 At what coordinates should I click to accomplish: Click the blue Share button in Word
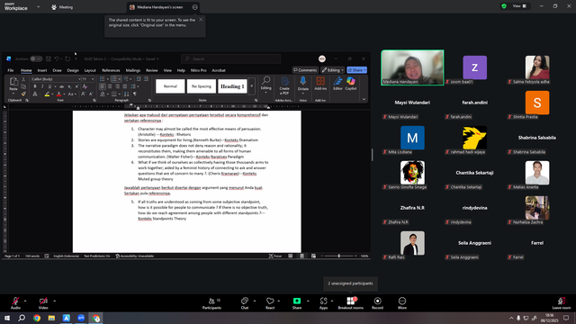pyautogui.click(x=356, y=70)
